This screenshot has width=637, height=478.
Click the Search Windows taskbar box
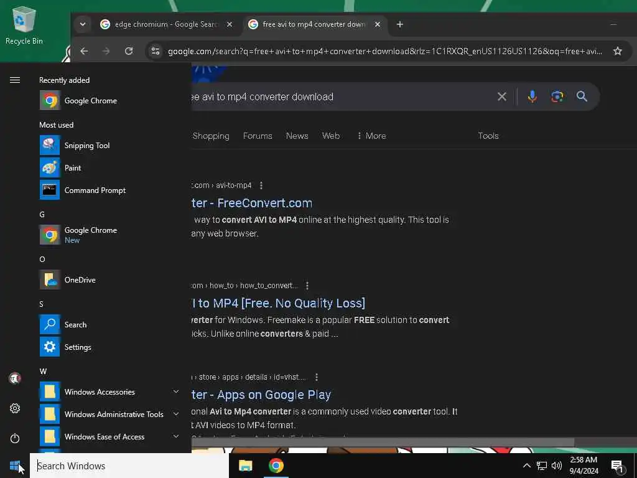pyautogui.click(x=129, y=466)
